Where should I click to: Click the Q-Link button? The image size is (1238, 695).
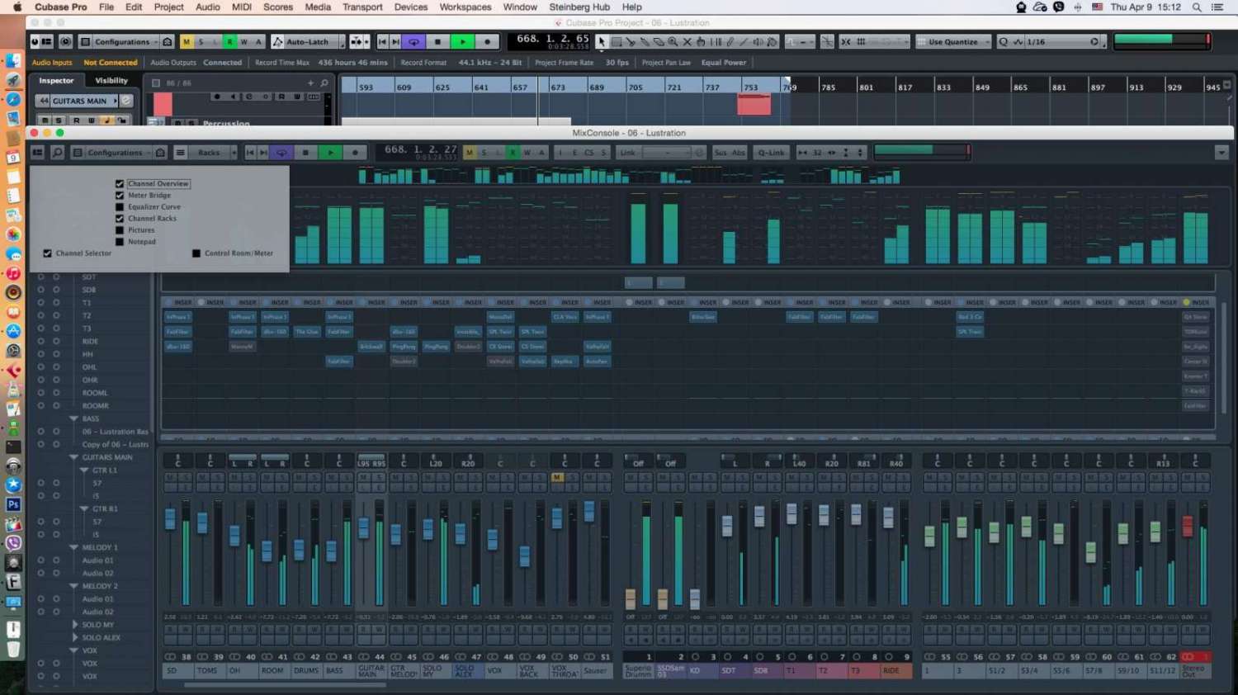[x=771, y=153]
